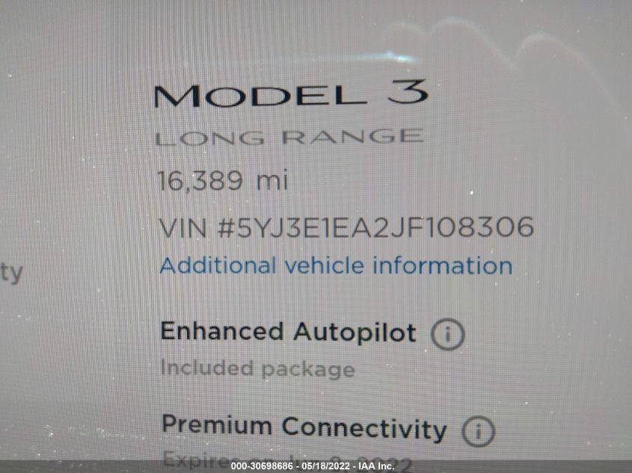Click the word 'information' in blue link
The image size is (632, 473).
pyautogui.click(x=442, y=266)
